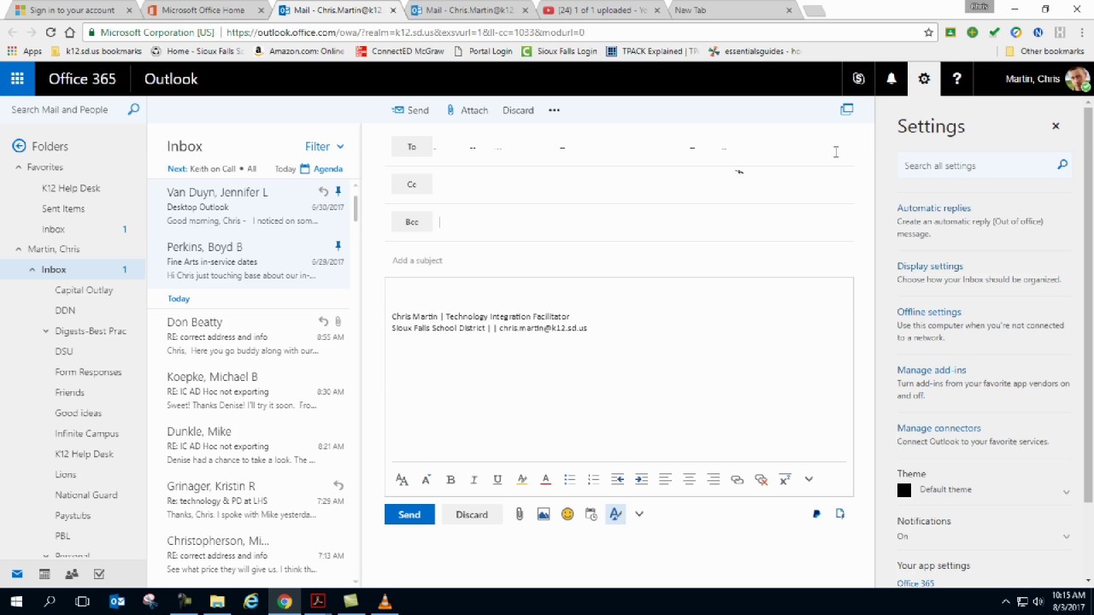This screenshot has width=1094, height=615.
Task: Open font color tool
Action: click(x=545, y=479)
